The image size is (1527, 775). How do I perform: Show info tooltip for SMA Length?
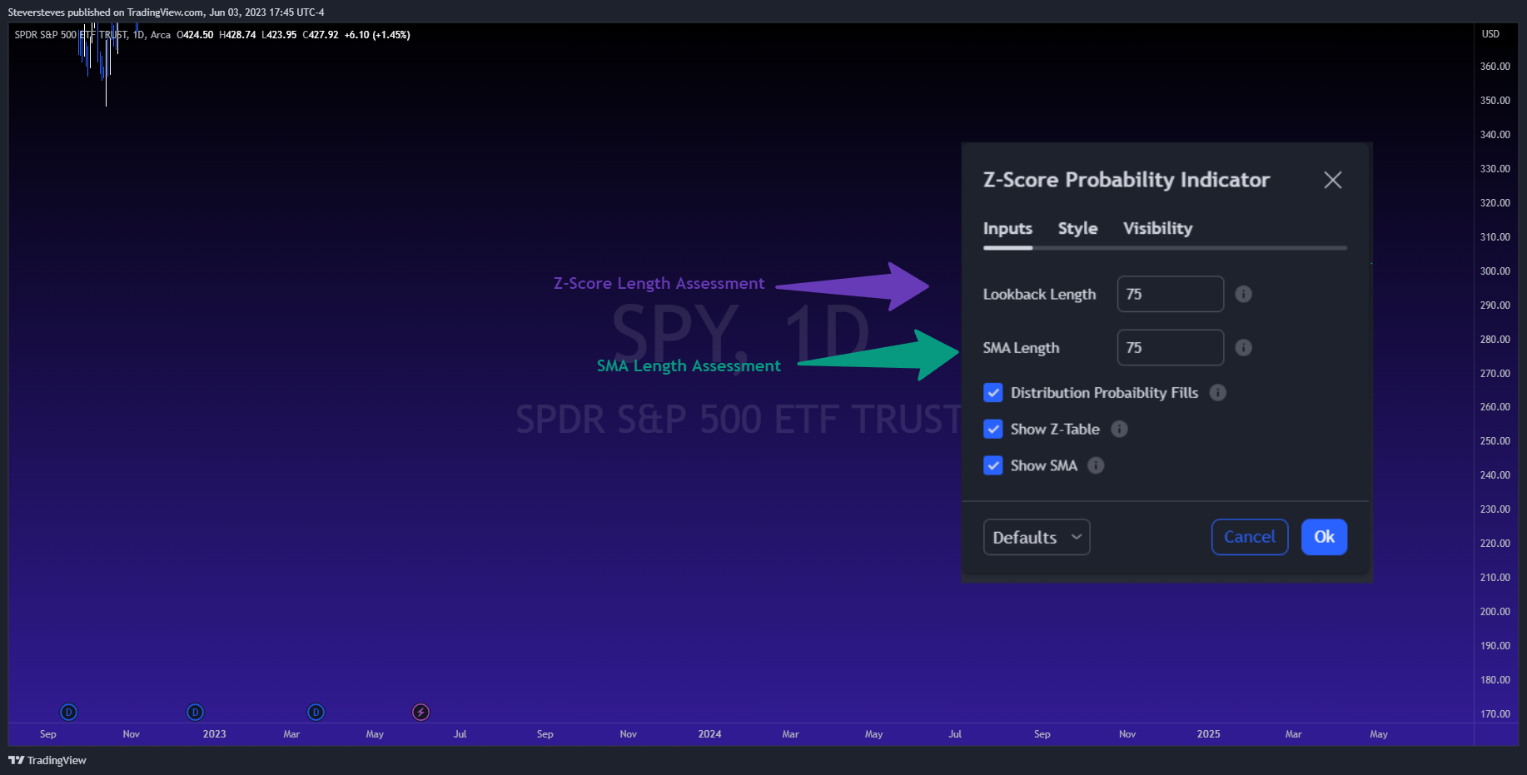pos(1243,347)
